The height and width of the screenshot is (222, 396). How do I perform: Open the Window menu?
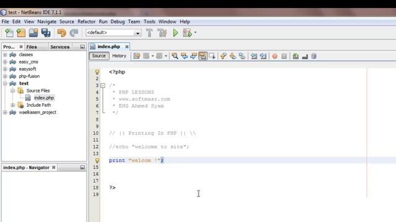click(168, 22)
